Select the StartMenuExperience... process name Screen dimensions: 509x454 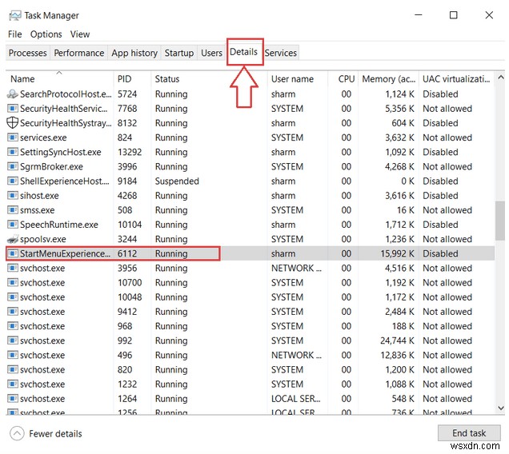(x=65, y=253)
